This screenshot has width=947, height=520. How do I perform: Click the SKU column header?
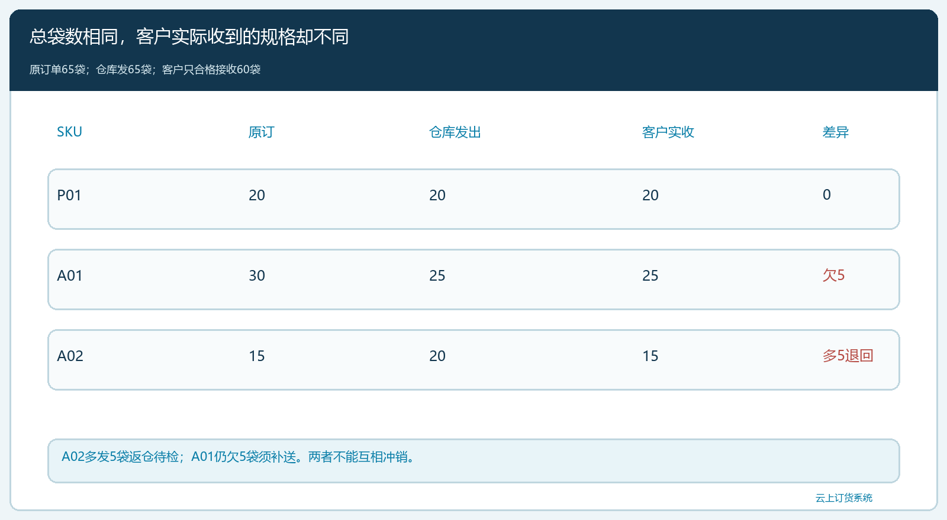69,132
